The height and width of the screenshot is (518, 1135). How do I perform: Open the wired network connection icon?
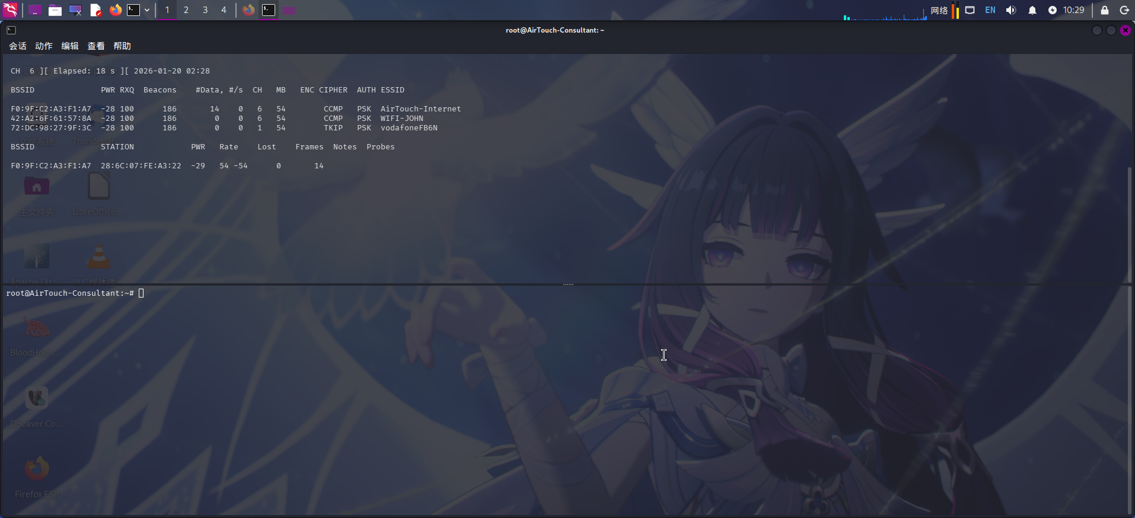coord(970,10)
